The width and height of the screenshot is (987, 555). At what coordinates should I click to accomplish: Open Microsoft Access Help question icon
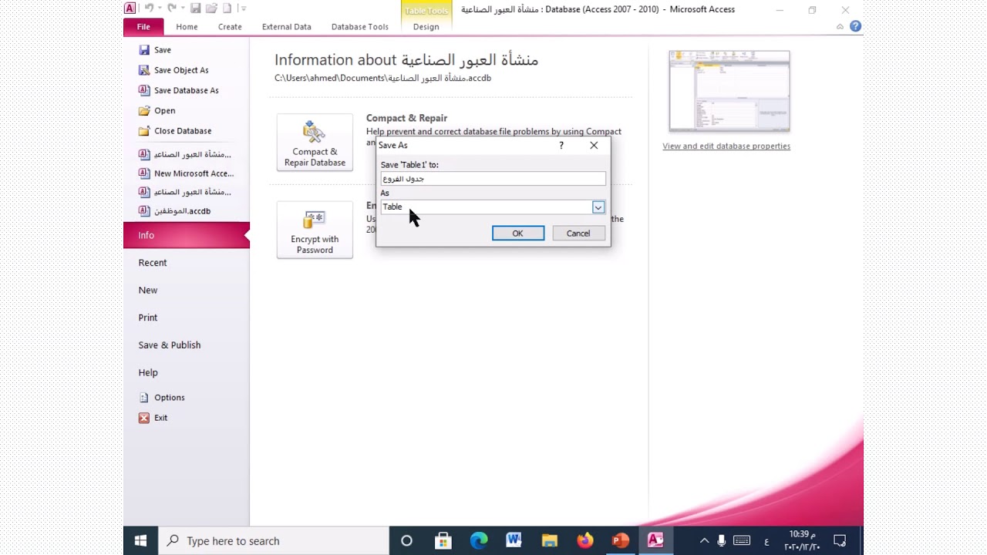coord(855,26)
